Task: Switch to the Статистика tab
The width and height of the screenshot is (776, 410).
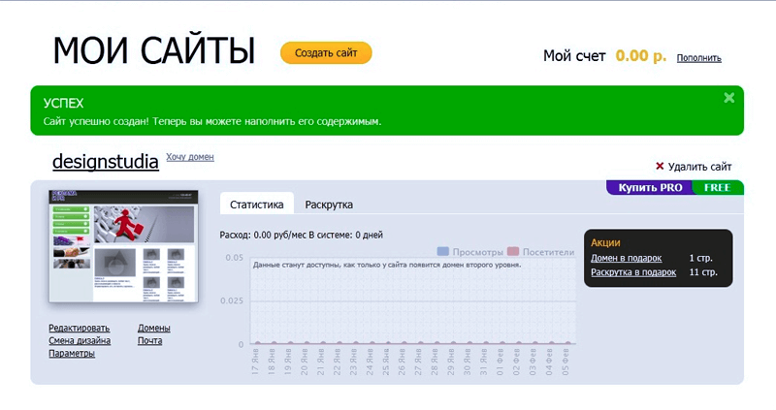Action: (256, 205)
